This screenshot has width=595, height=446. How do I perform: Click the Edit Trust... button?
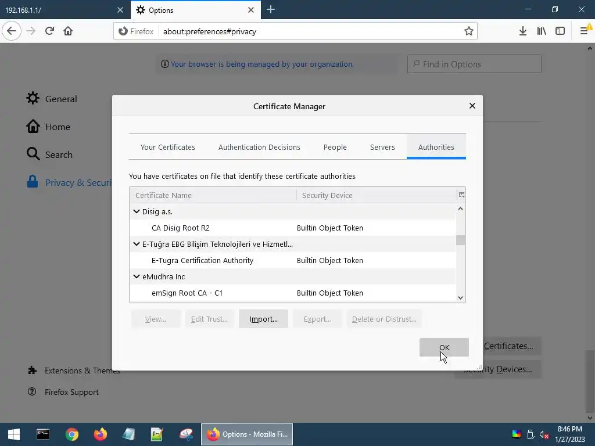[209, 319]
